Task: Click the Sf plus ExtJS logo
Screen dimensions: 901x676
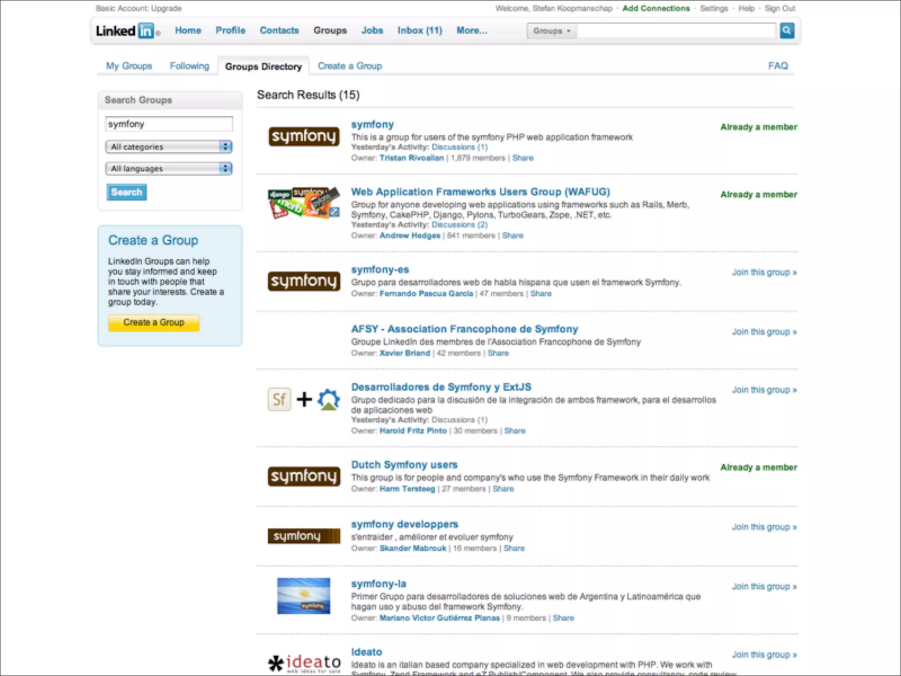Action: [x=304, y=399]
